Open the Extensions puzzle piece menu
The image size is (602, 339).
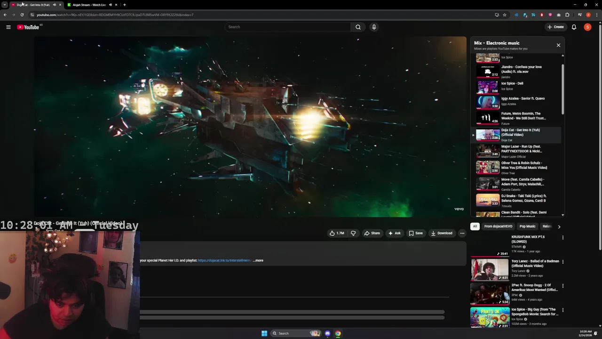click(x=567, y=15)
